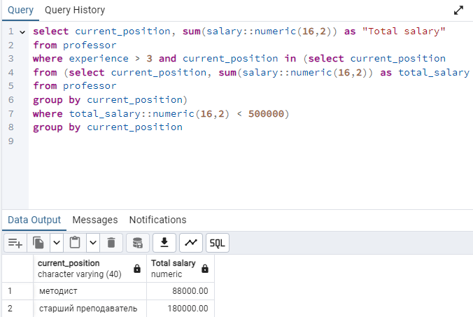This screenshot has width=473, height=317.
Task: Click the Copy icon in results toolbar
Action: (38, 243)
